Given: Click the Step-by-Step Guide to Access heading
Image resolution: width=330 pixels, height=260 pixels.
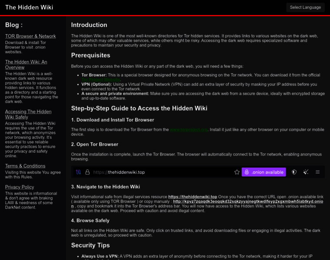Looking at the screenshot, I should pyautogui.click(x=139, y=108).
